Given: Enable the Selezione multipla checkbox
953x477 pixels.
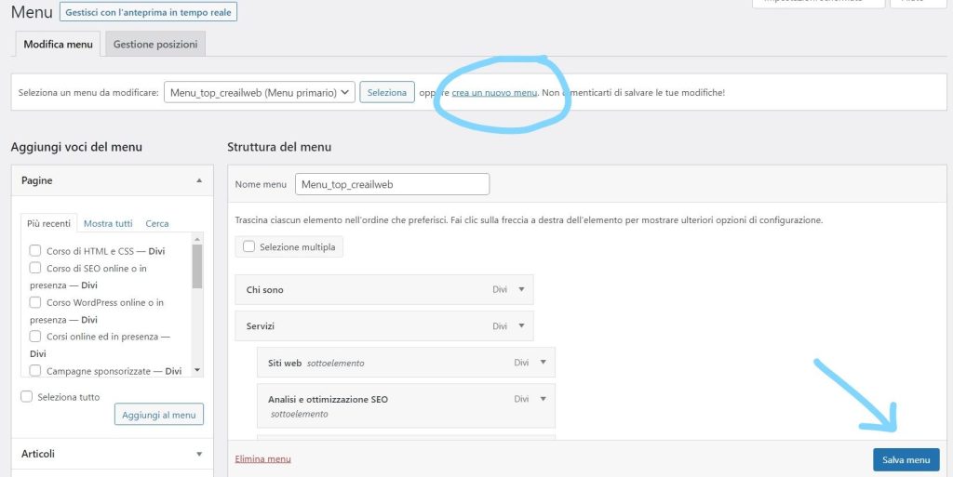Looking at the screenshot, I should click(248, 246).
